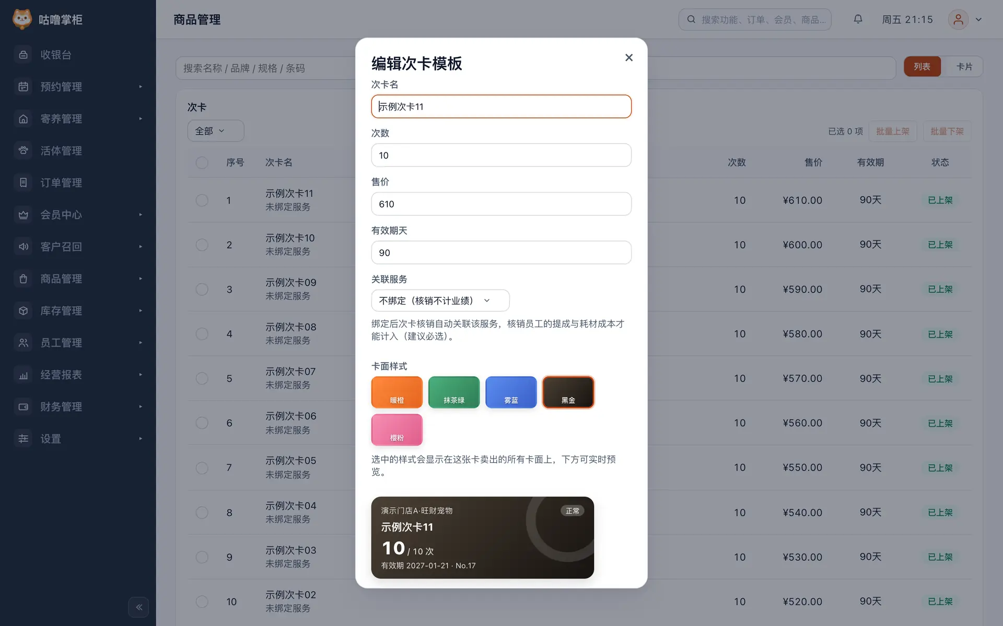The width and height of the screenshot is (1003, 626).
Task: Open 财务管理 menu item
Action: (78, 407)
